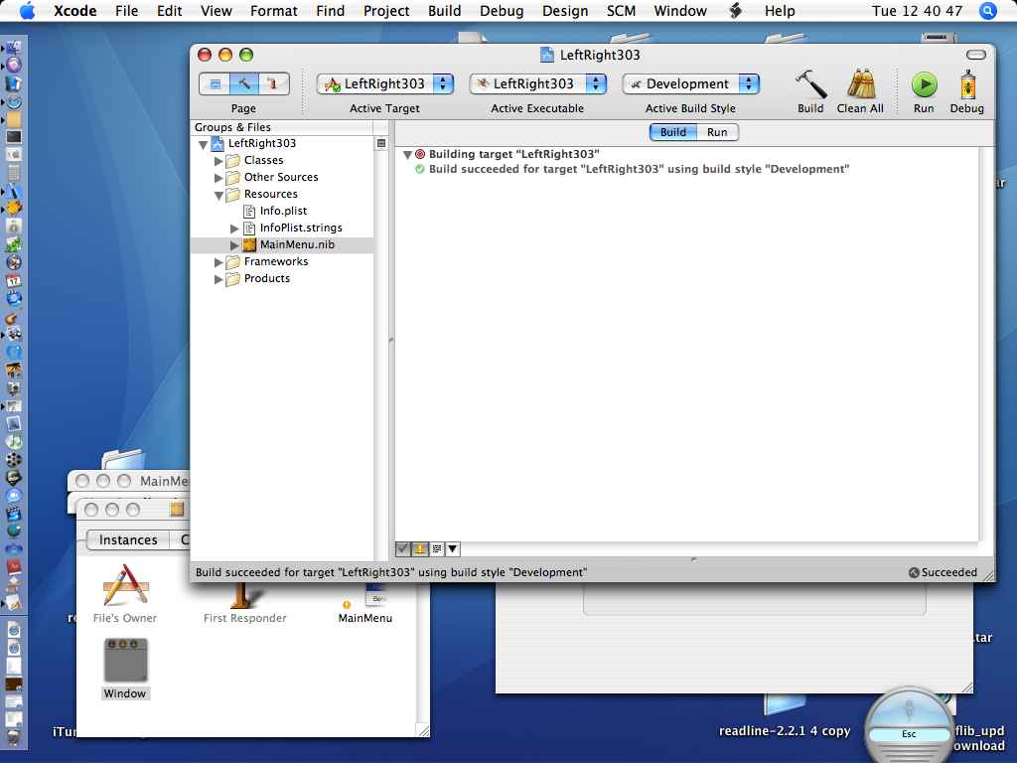Screen dimensions: 1017x763
Task: Click the column chooser icon above tree scrollbar
Action: tap(381, 143)
